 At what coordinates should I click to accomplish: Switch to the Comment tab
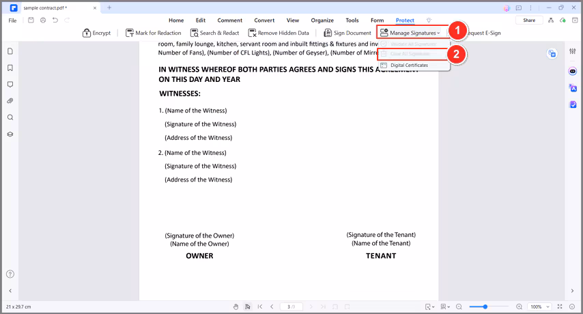[230, 20]
